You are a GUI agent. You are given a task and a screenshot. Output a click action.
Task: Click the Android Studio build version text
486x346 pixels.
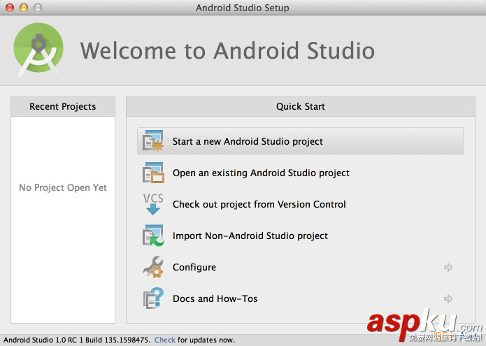tap(77, 340)
